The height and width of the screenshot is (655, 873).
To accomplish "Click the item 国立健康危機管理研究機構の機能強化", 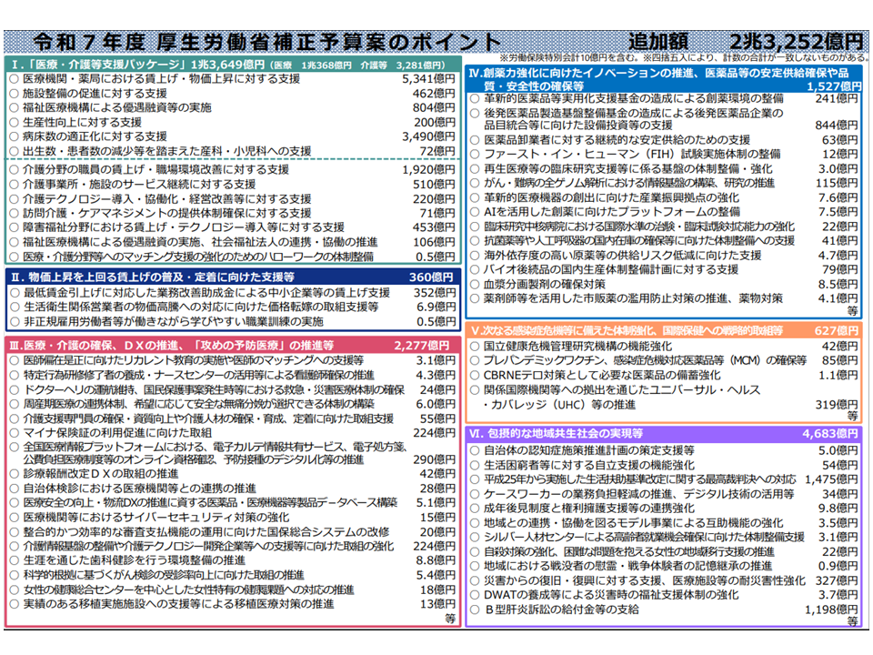I will (x=577, y=347).
